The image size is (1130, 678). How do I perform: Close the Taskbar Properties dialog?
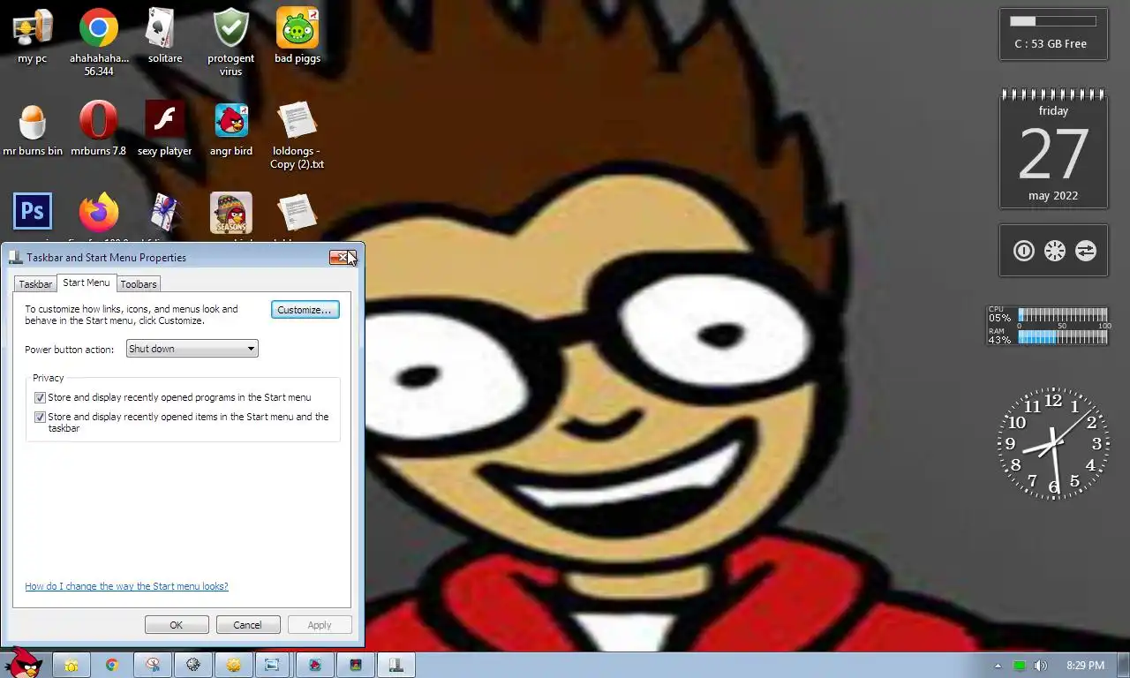pos(341,257)
